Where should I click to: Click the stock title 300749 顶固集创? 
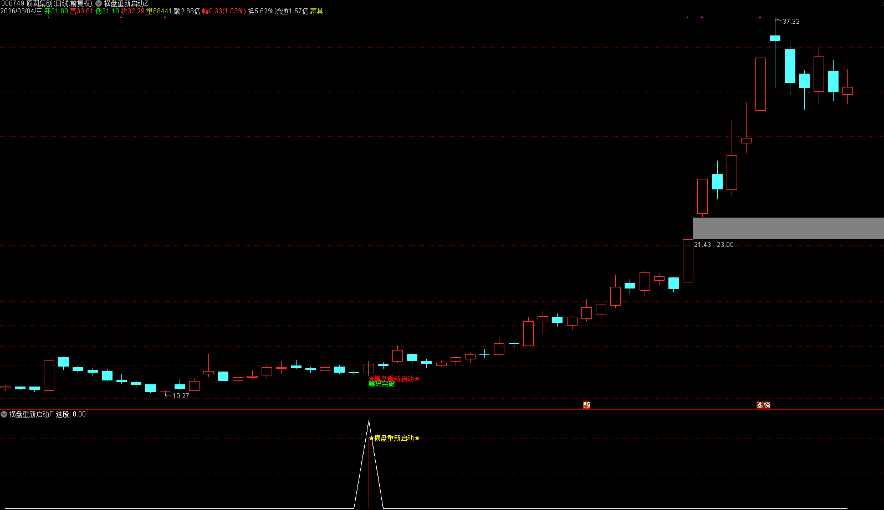coord(47,3)
